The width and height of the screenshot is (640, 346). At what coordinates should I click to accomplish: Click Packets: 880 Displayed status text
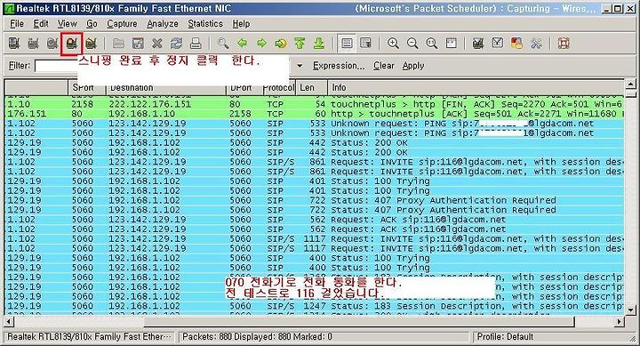257,337
